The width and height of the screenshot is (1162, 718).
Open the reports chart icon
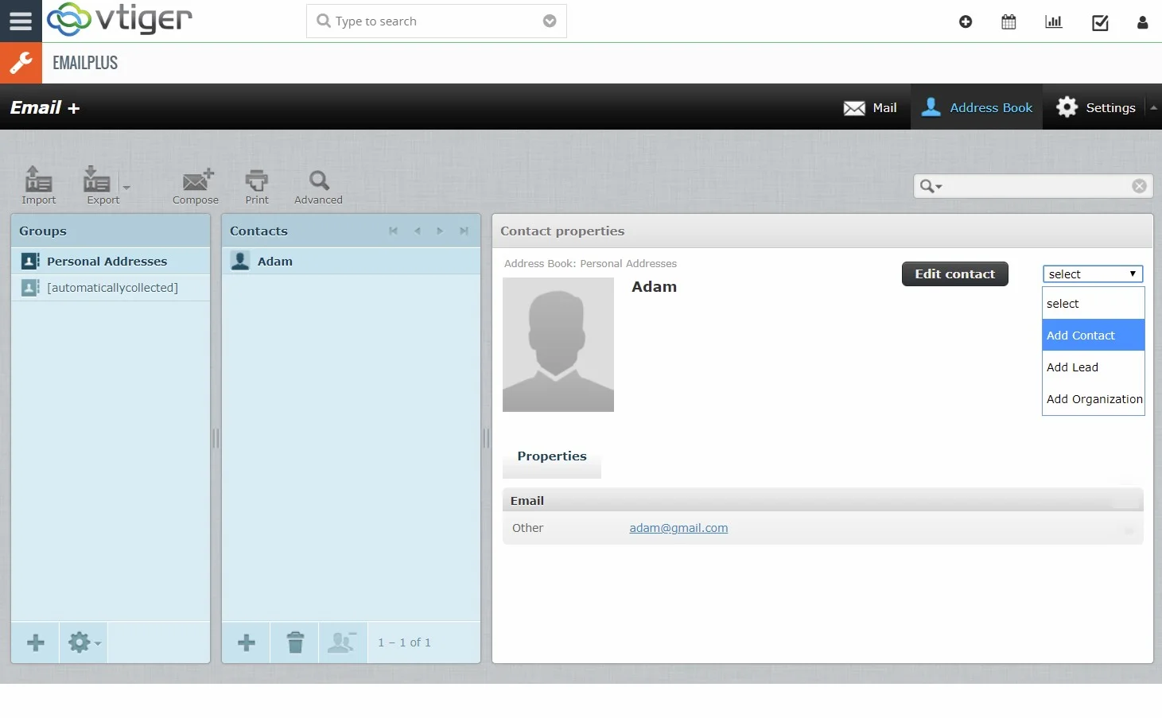pos(1054,22)
